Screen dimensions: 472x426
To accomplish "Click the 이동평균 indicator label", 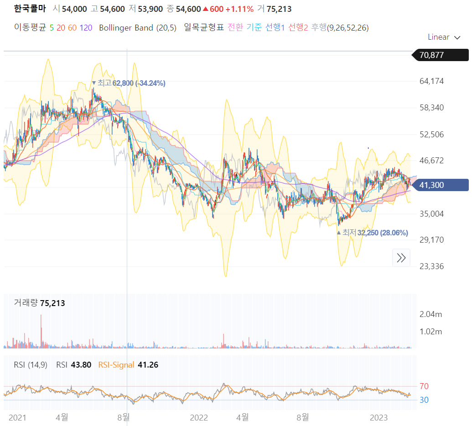I will pyautogui.click(x=30, y=27).
